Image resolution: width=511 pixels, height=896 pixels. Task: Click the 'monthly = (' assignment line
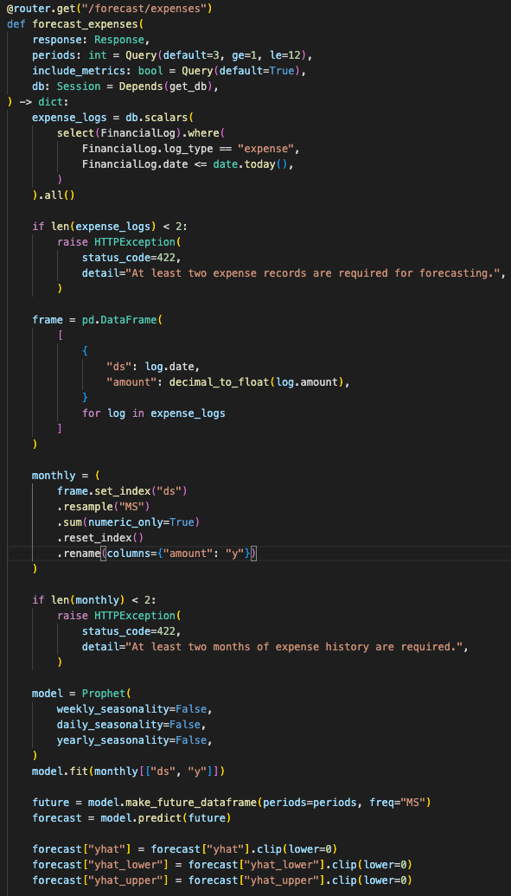[x=67, y=475]
